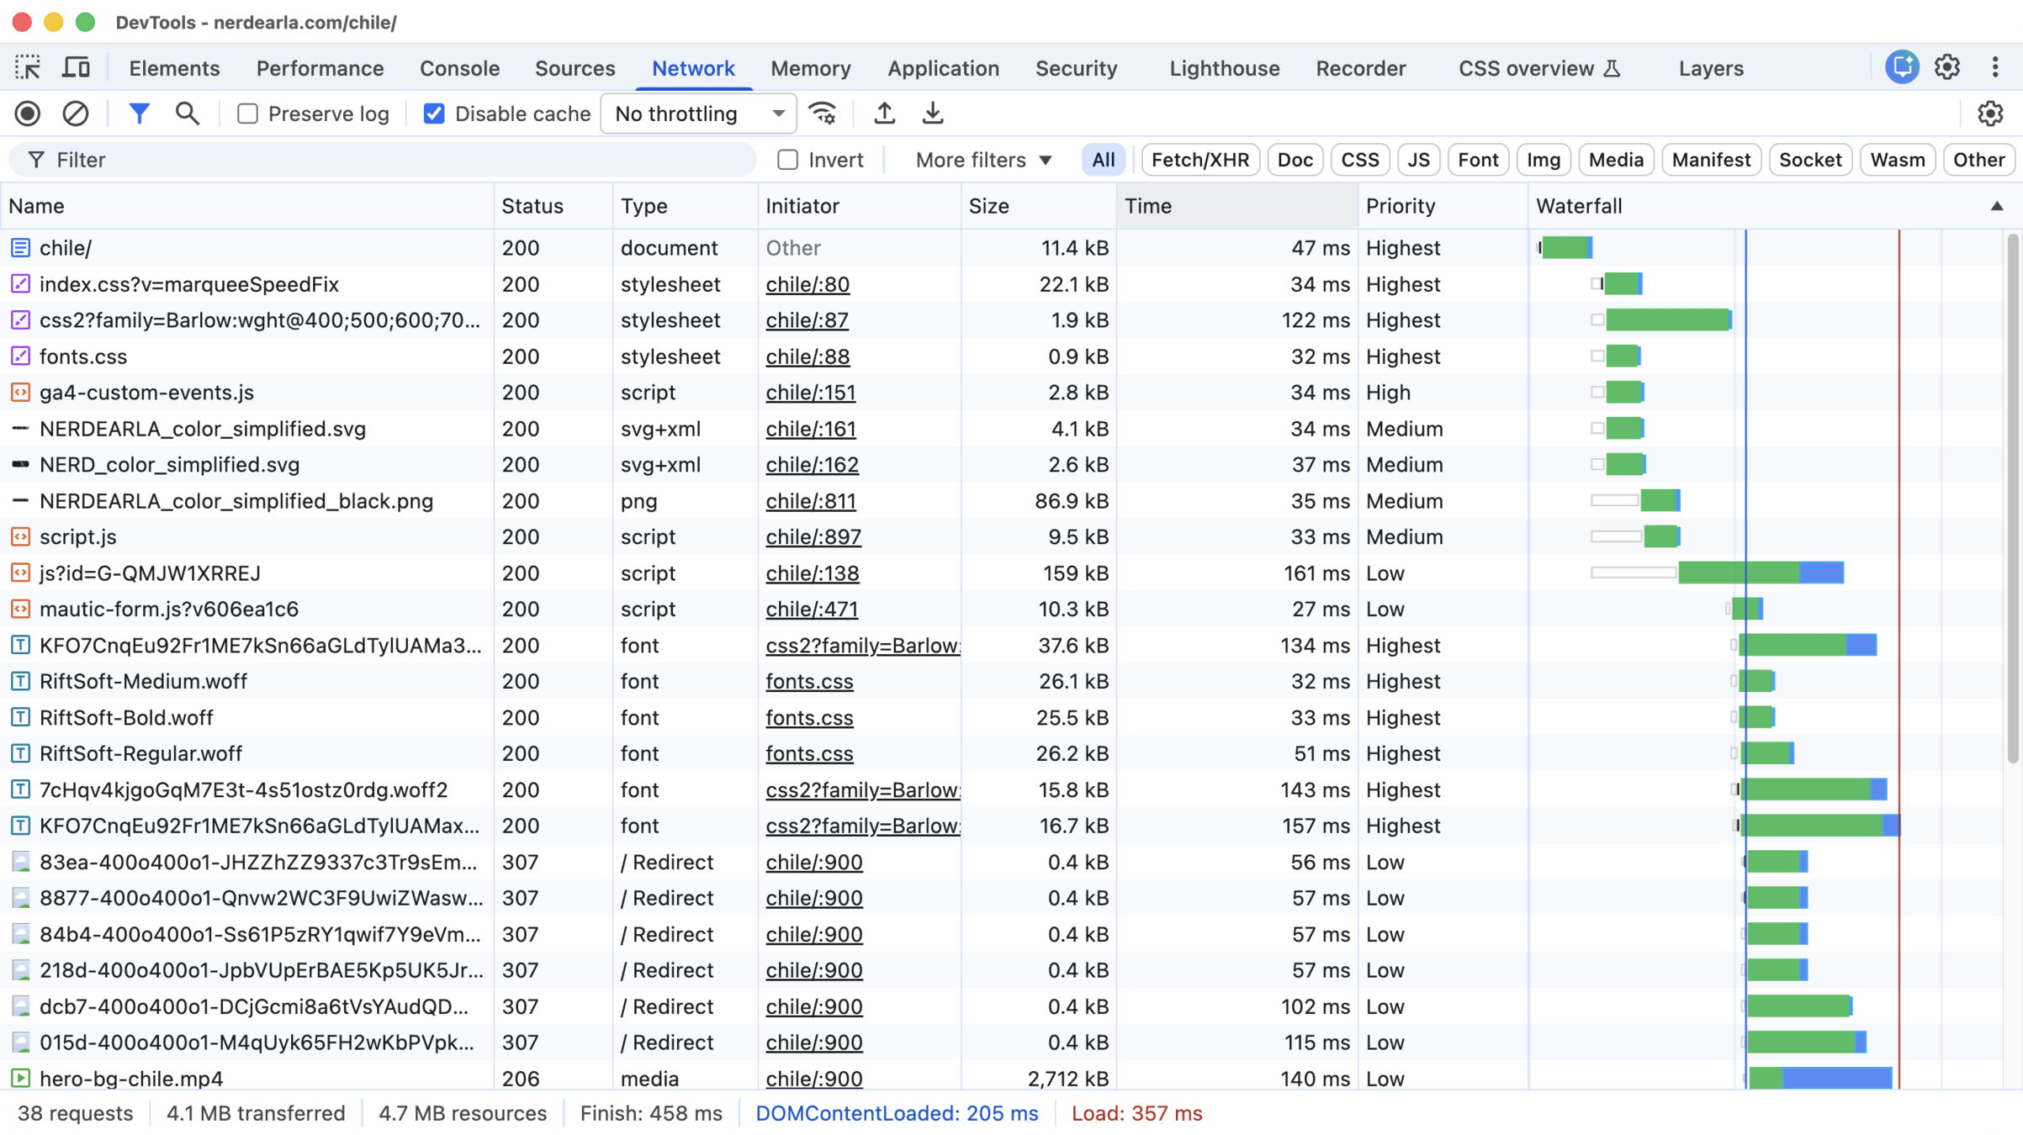Open the network search magnifier
This screenshot has height=1135, width=2023.
(x=187, y=113)
